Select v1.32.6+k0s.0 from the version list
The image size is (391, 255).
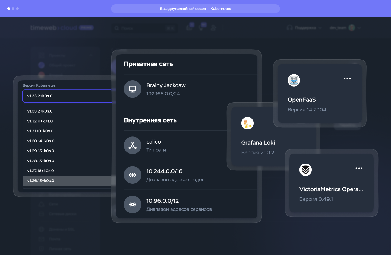tap(67, 121)
